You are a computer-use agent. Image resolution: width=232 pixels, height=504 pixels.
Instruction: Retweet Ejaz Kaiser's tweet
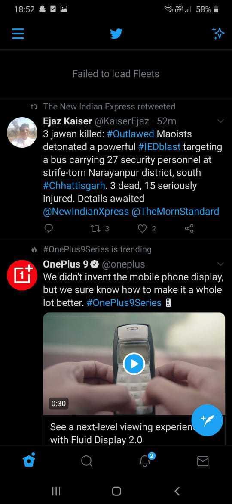click(x=100, y=229)
